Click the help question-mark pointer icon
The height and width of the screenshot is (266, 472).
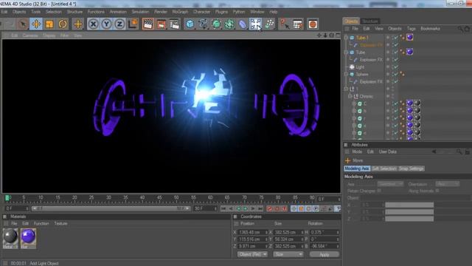pyautogui.click(x=284, y=24)
